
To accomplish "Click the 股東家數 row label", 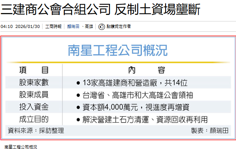I will pos(34,82).
